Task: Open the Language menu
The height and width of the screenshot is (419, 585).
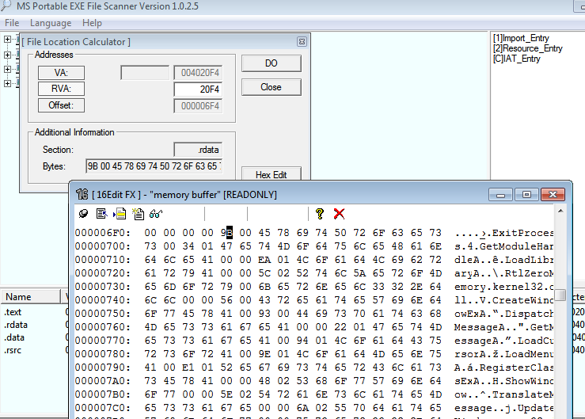Action: (50, 23)
